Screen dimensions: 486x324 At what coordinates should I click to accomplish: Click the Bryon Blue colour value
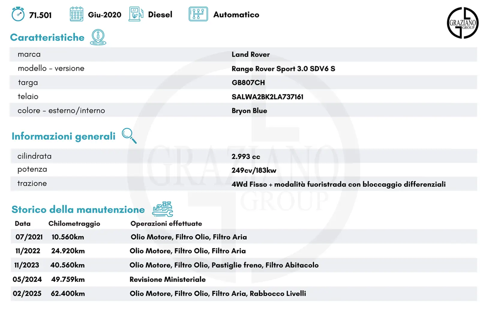249,111
